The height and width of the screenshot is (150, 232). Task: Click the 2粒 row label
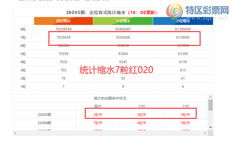(x=23, y=78)
